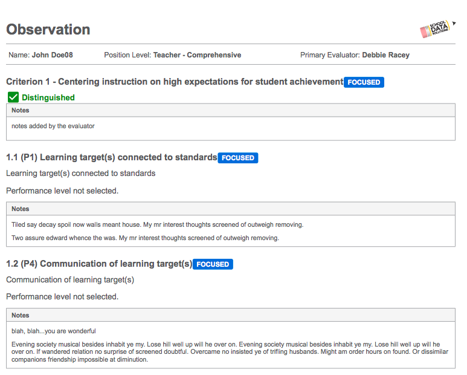Click 'Performance level not selected' under 1.1
The height and width of the screenshot is (375, 467).
62,191
